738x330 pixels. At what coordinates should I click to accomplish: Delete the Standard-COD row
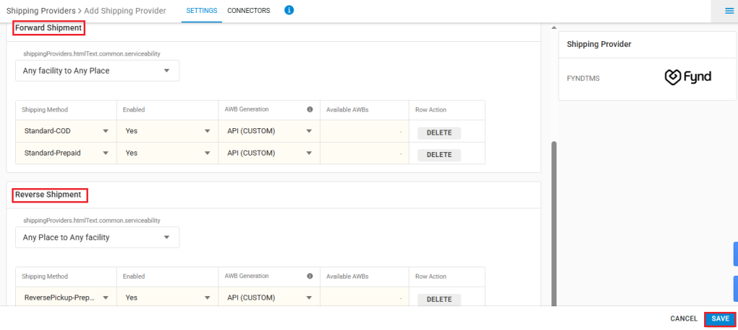pos(439,133)
